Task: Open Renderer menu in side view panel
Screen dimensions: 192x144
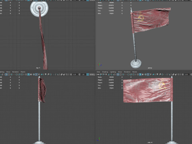Action: point(127,72)
